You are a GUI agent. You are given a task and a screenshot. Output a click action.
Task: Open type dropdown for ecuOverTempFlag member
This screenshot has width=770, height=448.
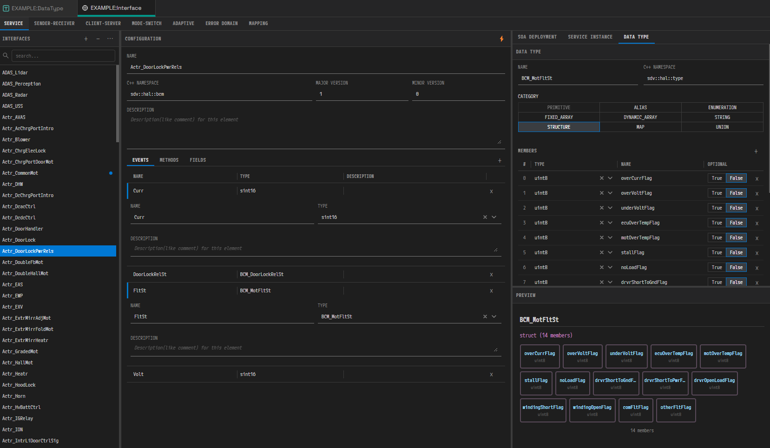click(x=610, y=223)
